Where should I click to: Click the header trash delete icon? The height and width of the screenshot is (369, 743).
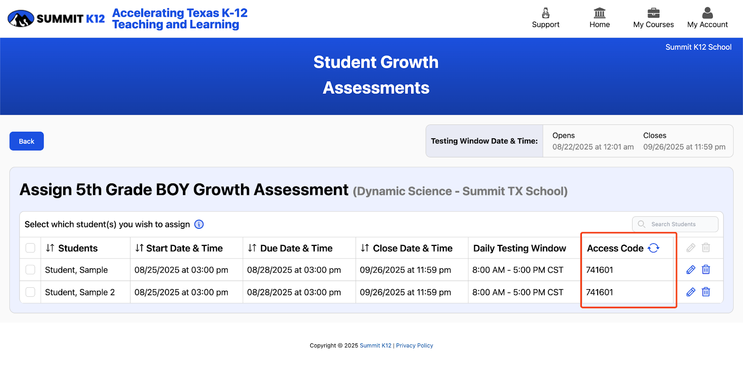click(x=706, y=248)
